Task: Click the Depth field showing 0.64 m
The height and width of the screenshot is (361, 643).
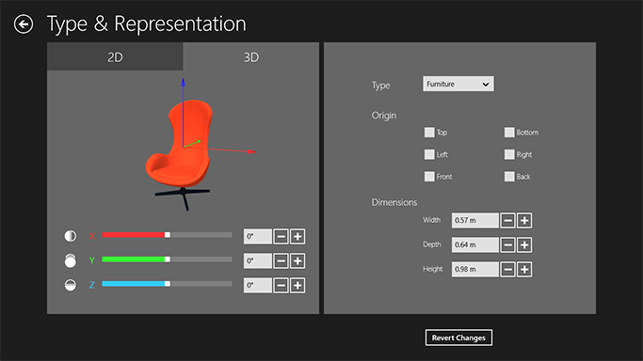Action: coord(475,245)
